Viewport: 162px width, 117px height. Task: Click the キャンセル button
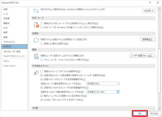pyautogui.click(x=154, y=113)
